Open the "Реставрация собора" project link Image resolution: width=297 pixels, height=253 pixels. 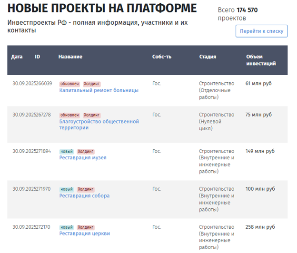84,195
